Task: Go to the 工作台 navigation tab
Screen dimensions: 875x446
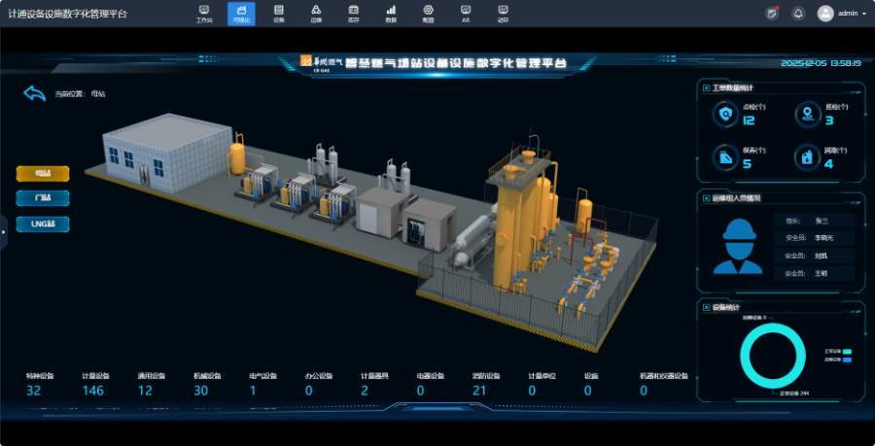Action: 204,14
